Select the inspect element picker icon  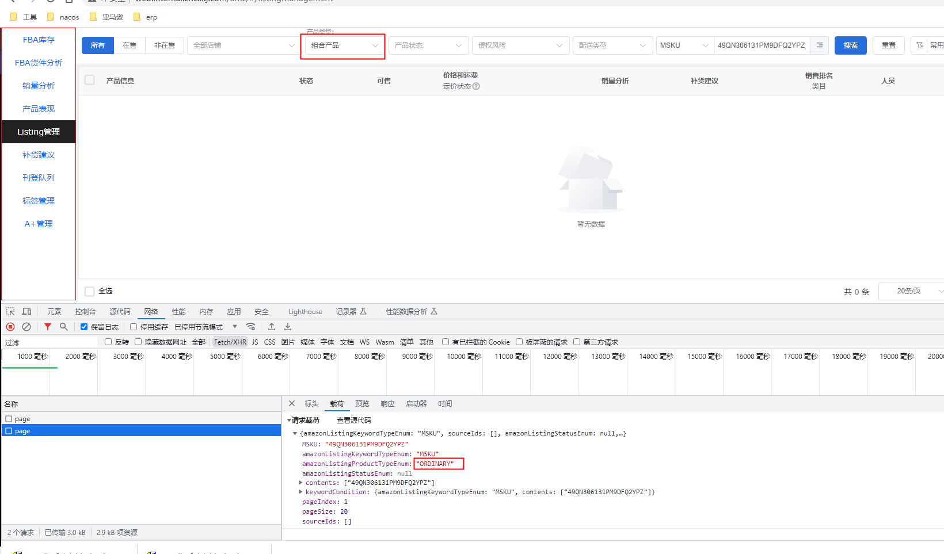click(10, 311)
